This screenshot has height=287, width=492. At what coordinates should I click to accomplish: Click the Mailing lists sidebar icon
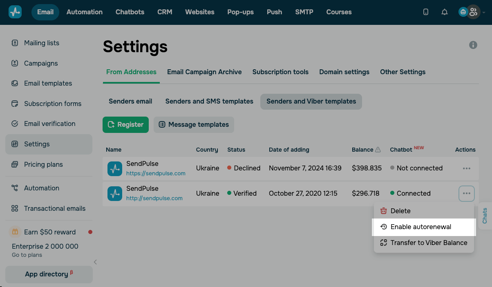click(x=15, y=43)
